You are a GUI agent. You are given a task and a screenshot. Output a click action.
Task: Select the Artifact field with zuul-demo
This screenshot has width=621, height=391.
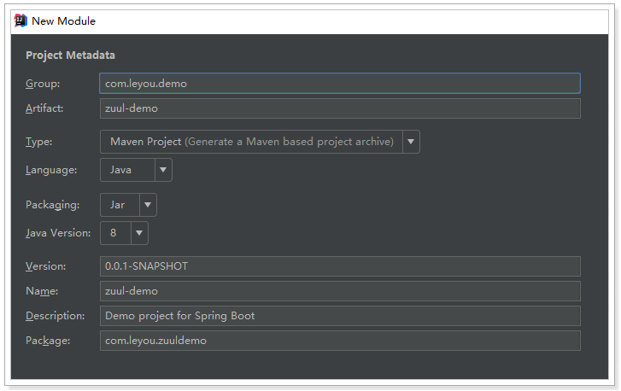click(340, 108)
